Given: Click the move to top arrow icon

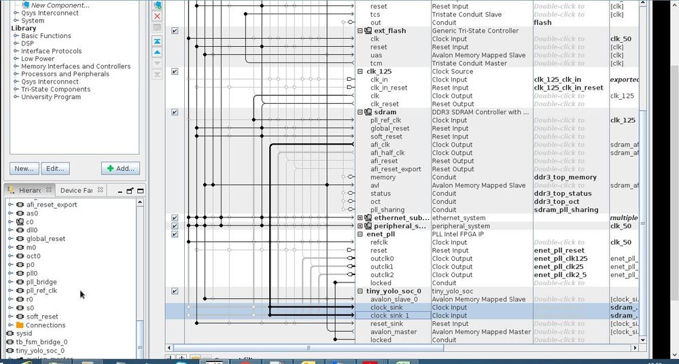Looking at the screenshot, I should coord(157,41).
